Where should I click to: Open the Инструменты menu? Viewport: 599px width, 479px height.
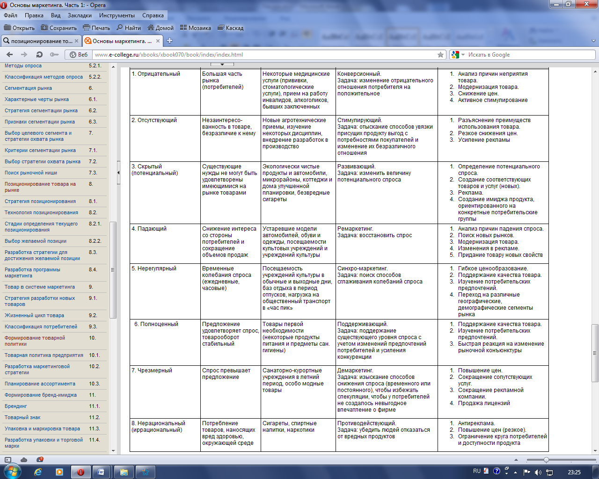117,15
